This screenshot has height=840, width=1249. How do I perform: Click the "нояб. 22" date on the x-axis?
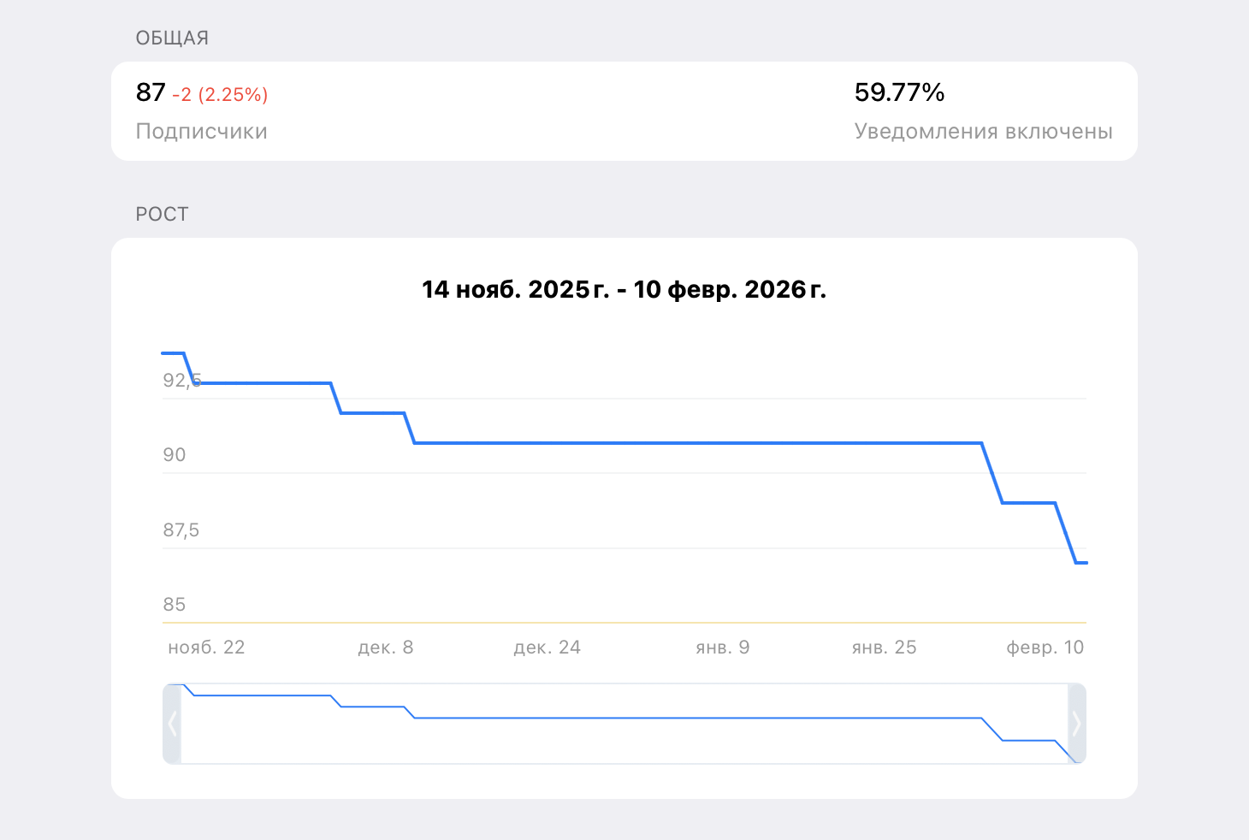[x=206, y=648]
